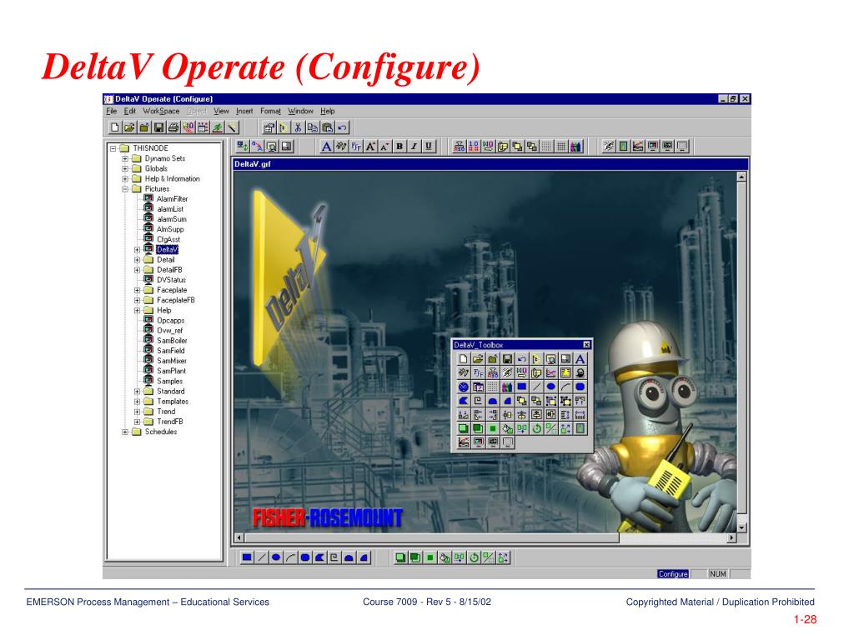Open the Insert menu
The width and height of the screenshot is (854, 640).
coord(244,111)
